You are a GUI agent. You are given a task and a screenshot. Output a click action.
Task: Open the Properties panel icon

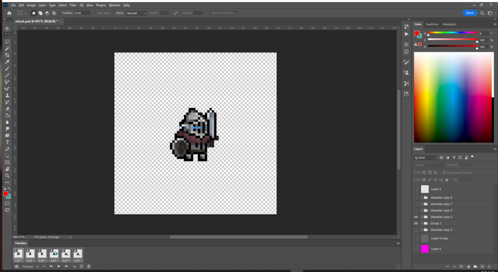tap(406, 44)
